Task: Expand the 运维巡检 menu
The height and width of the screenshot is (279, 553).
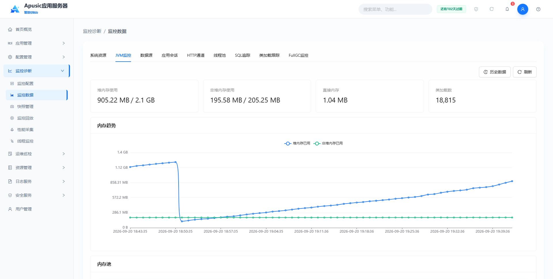Action: pyautogui.click(x=37, y=154)
